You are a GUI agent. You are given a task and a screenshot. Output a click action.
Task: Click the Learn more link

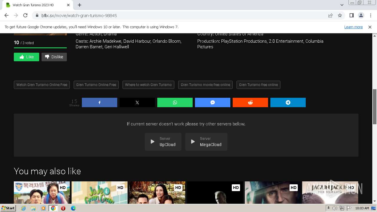click(x=353, y=27)
